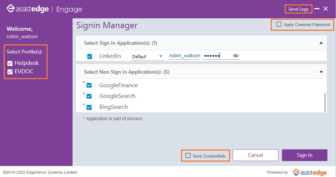Collapse the Select Non Sign In Application(s) section
This screenshot has height=177, width=336.
click(321, 72)
